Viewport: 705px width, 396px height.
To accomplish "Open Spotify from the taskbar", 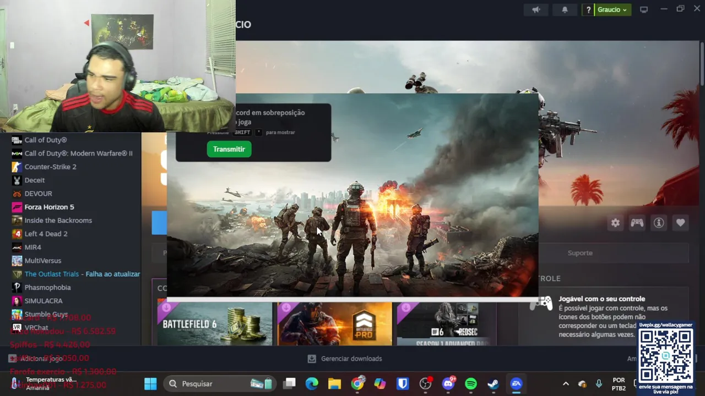I will [x=471, y=383].
